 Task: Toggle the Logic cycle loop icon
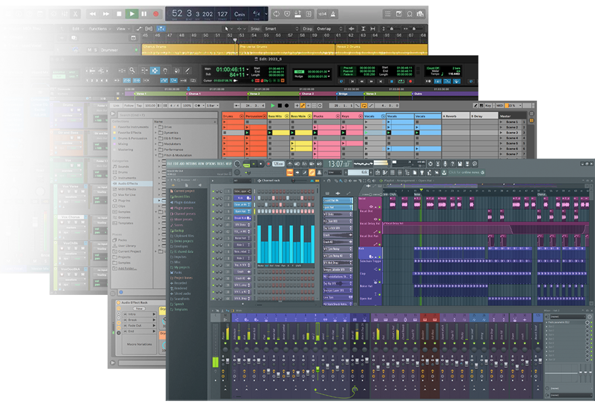tap(276, 14)
